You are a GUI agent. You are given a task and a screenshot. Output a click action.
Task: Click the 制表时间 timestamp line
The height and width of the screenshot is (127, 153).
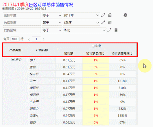(x=24, y=9)
